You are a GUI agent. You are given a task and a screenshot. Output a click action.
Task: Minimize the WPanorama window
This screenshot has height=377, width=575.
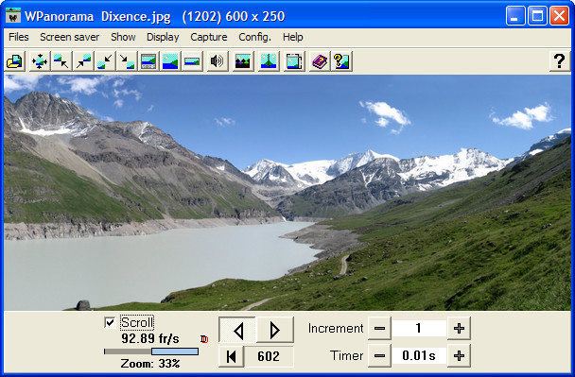(515, 16)
